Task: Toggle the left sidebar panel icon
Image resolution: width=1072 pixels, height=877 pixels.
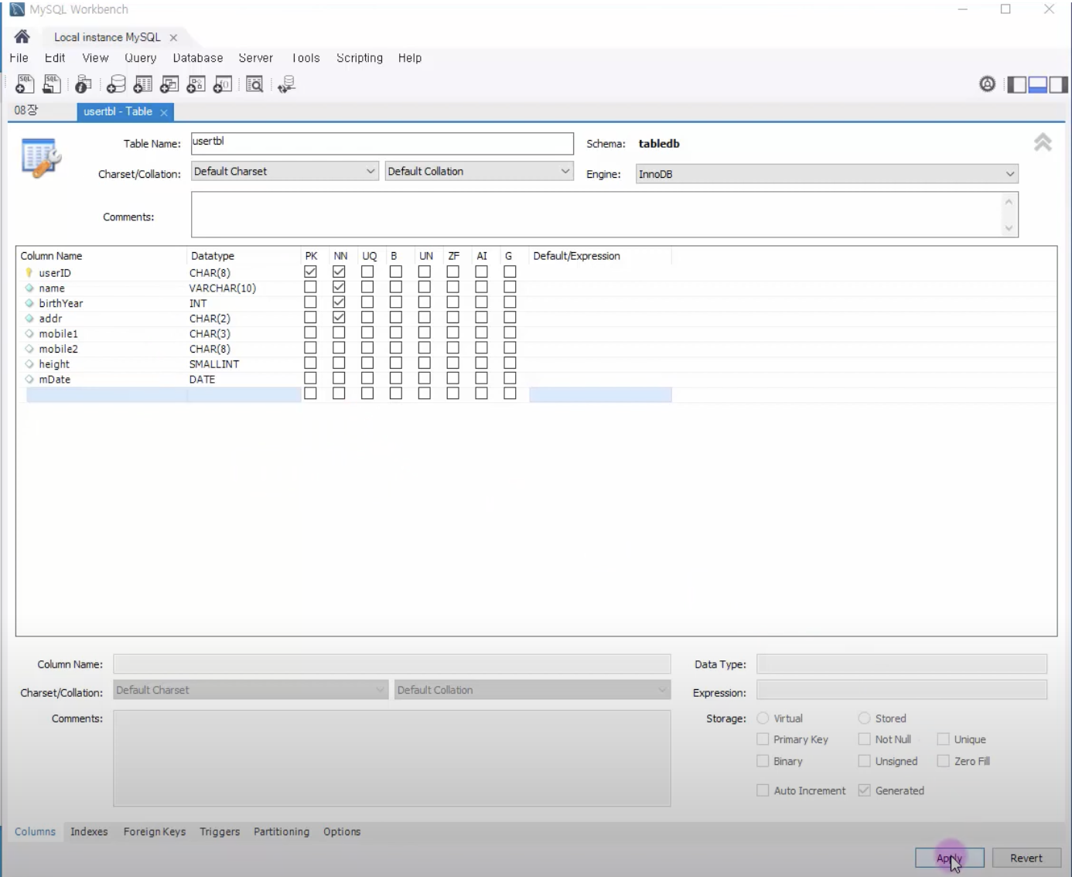Action: click(1016, 84)
